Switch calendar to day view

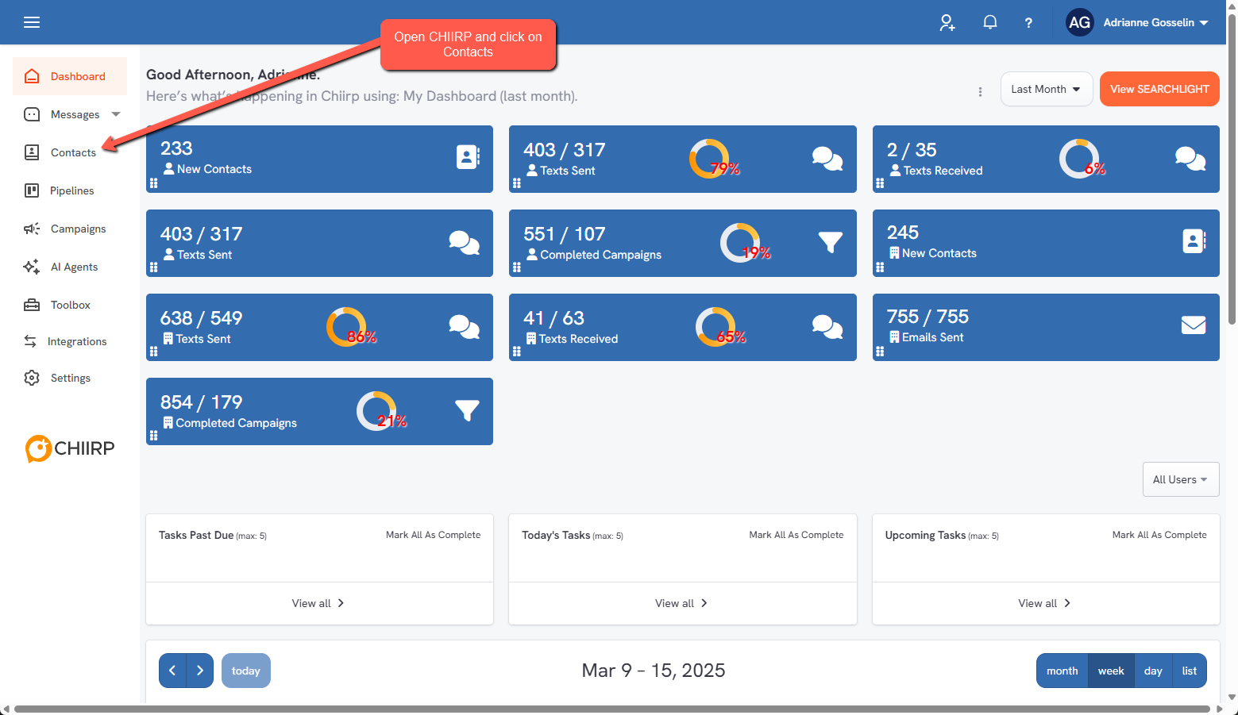[1153, 671]
